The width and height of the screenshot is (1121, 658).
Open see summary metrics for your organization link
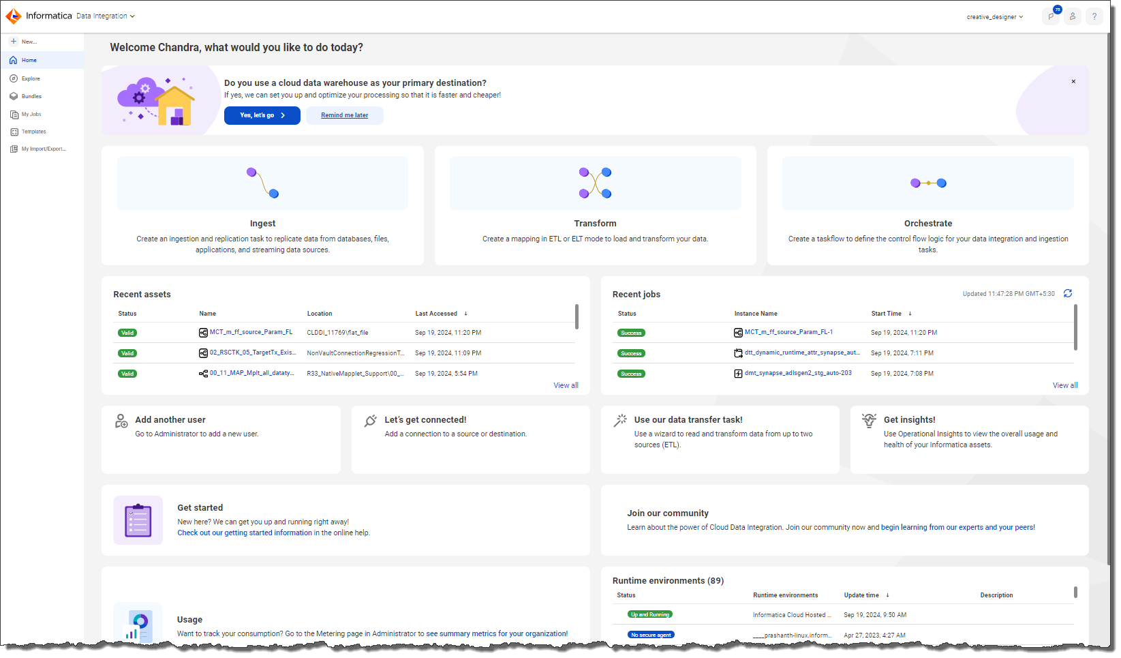(x=497, y=633)
